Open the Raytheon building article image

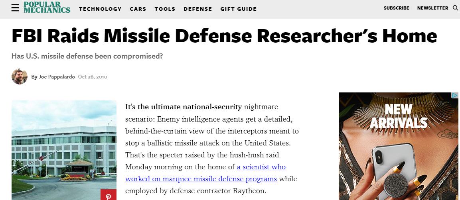(64, 150)
